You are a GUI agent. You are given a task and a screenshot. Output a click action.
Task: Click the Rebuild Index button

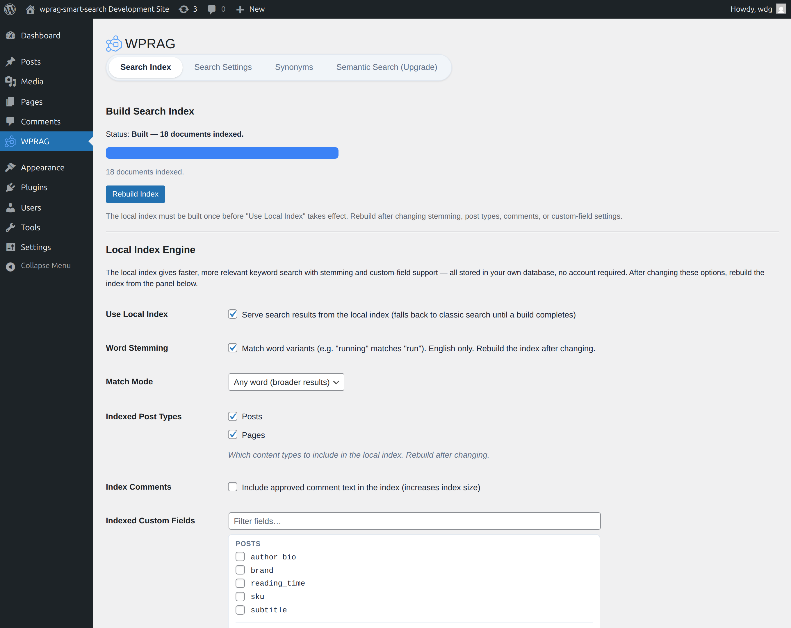tap(136, 194)
